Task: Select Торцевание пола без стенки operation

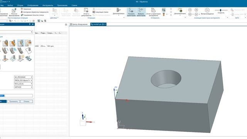Action: [x=32, y=15]
